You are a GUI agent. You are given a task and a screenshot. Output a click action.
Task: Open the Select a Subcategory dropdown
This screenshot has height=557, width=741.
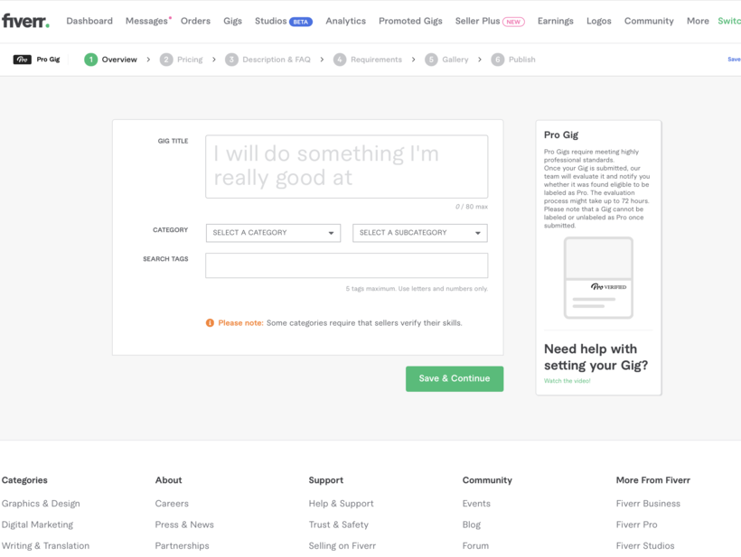(420, 233)
